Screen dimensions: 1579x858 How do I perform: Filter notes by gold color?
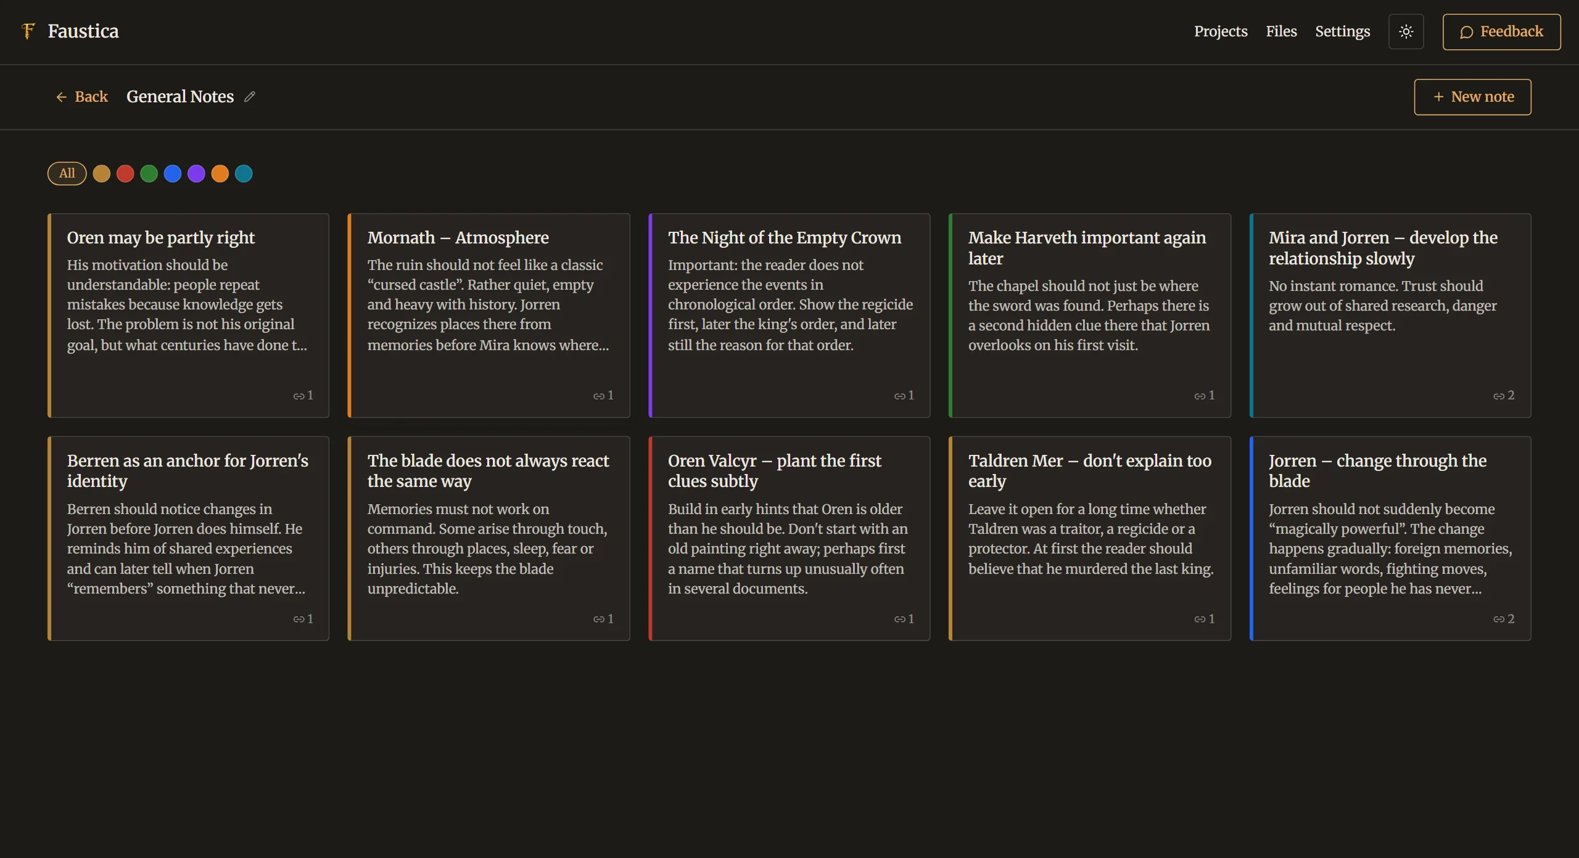pos(102,174)
